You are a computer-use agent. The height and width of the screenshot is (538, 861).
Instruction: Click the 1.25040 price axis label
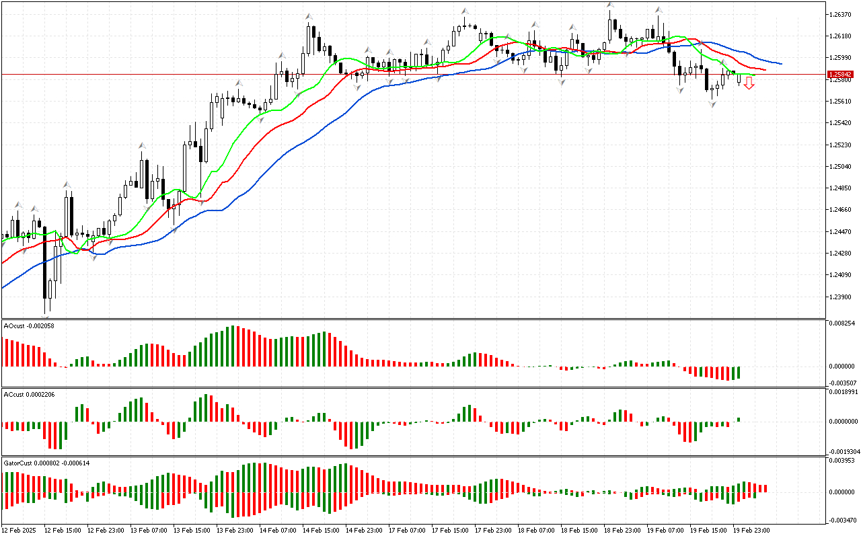[841, 167]
